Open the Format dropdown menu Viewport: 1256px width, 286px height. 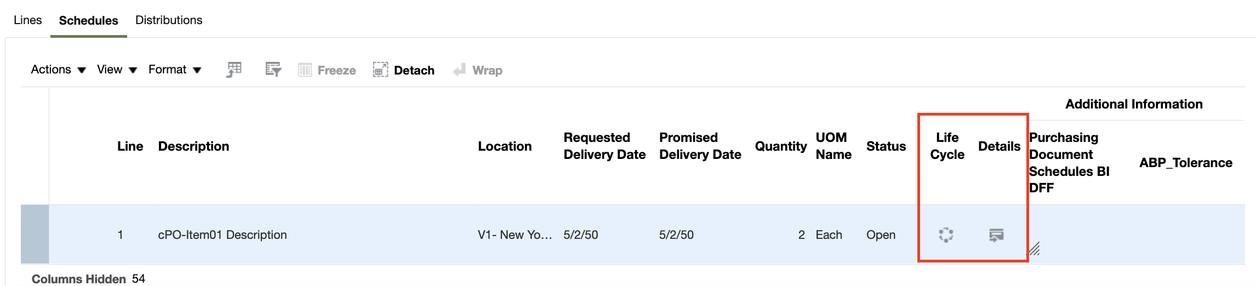click(x=175, y=70)
